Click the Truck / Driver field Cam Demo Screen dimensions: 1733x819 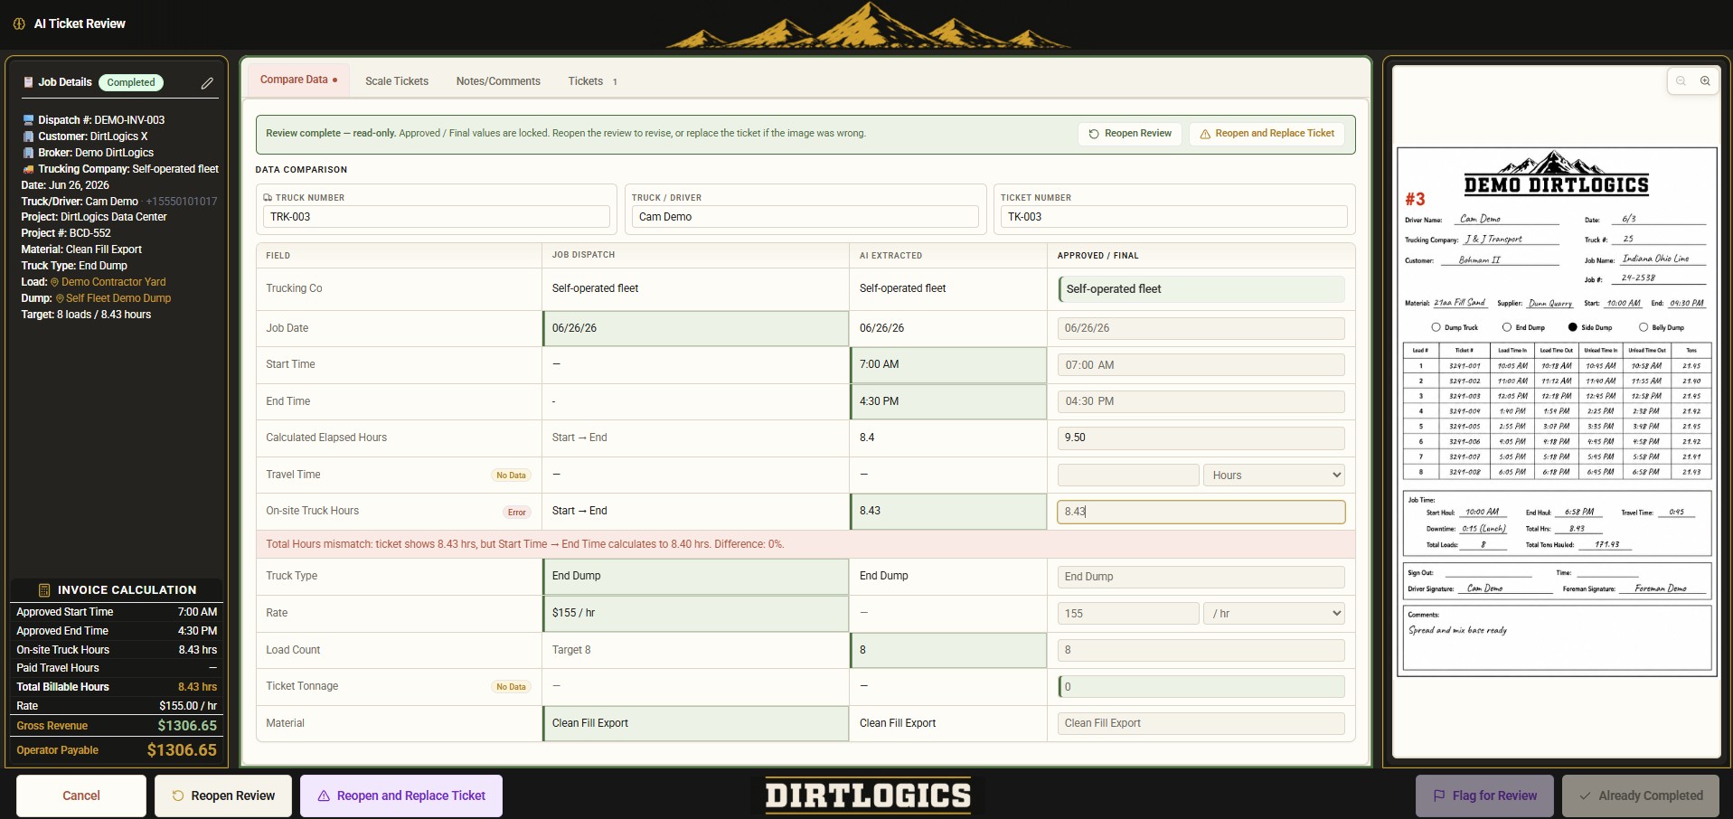805,217
